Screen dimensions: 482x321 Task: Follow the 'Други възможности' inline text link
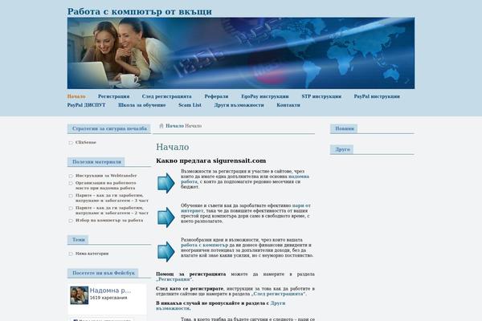pyautogui.click(x=221, y=306)
